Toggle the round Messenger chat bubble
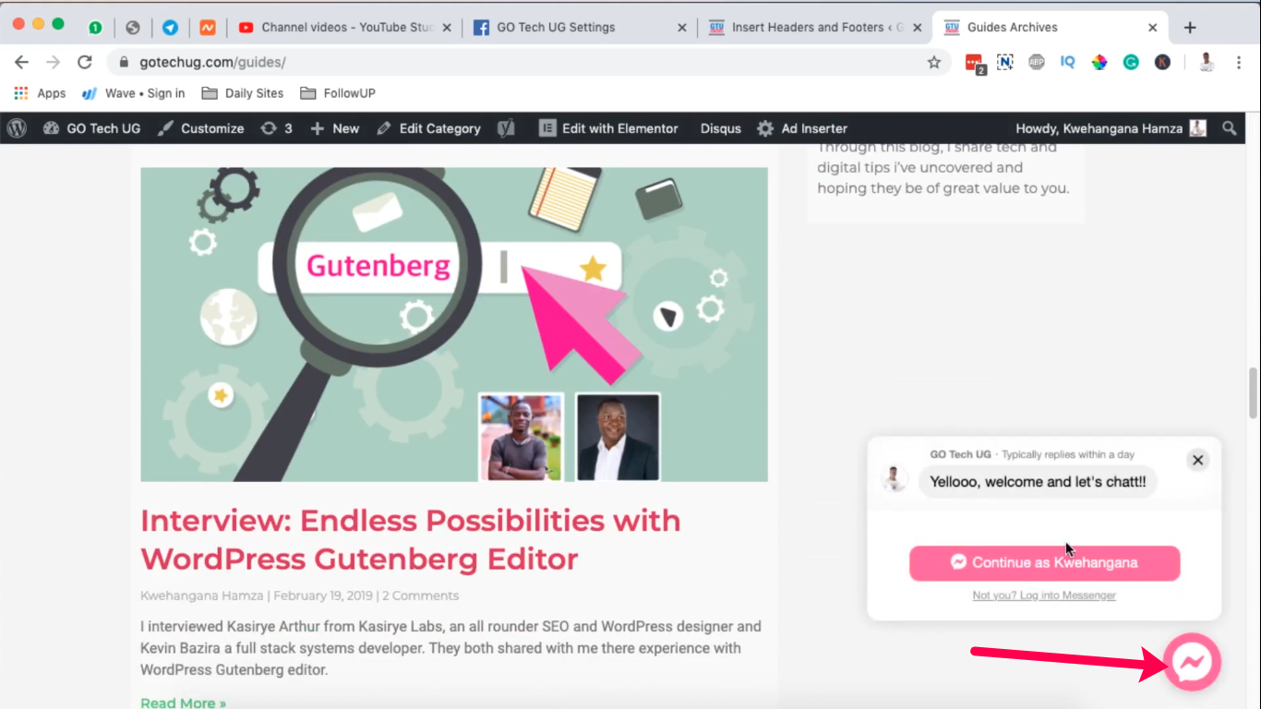This screenshot has height=709, width=1261. tap(1193, 661)
